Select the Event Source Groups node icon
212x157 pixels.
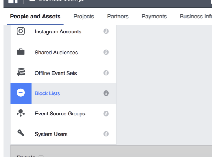(x=21, y=113)
